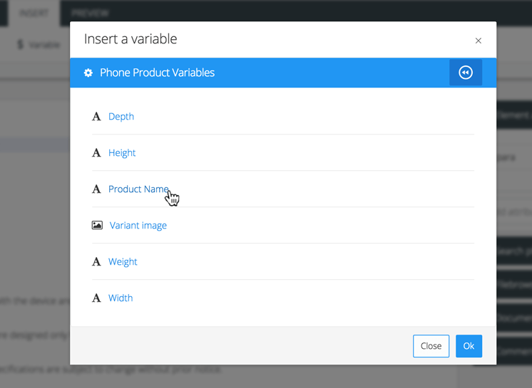The image size is (532, 388).
Task: Pick the Product Name variable
Action: point(138,189)
